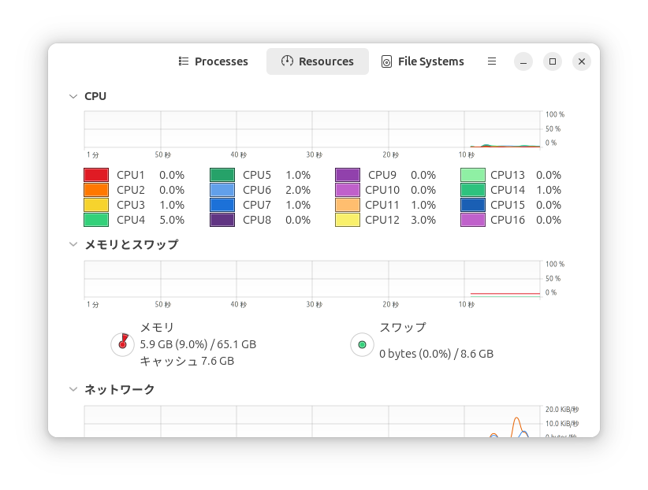Click the memory pie chart icon
648x490 pixels.
click(122, 344)
